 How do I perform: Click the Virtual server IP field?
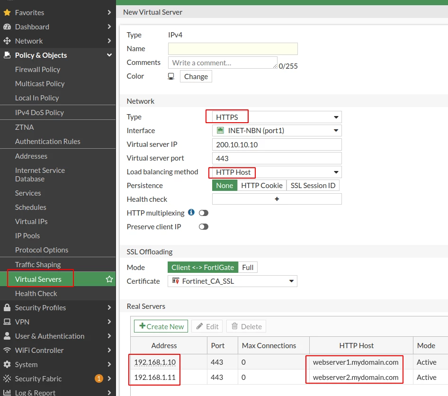pyautogui.click(x=277, y=144)
